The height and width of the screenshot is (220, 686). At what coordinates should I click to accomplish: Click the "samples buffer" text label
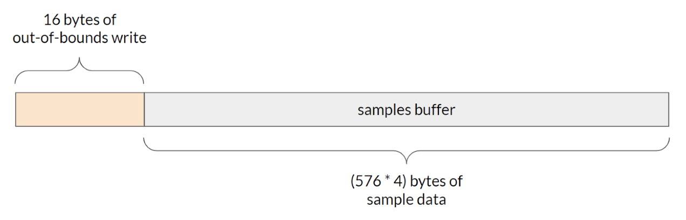coord(406,110)
